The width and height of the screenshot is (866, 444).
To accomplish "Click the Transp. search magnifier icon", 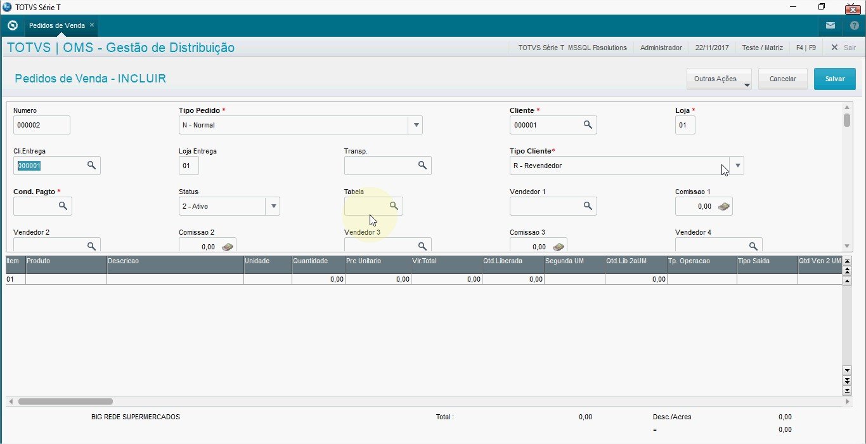I will click(x=422, y=166).
